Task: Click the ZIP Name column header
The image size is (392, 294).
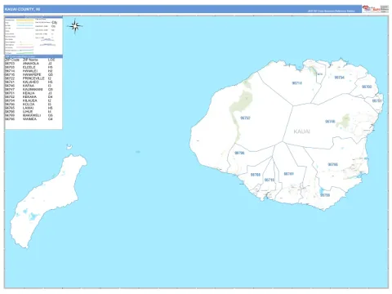Action: (x=30, y=60)
